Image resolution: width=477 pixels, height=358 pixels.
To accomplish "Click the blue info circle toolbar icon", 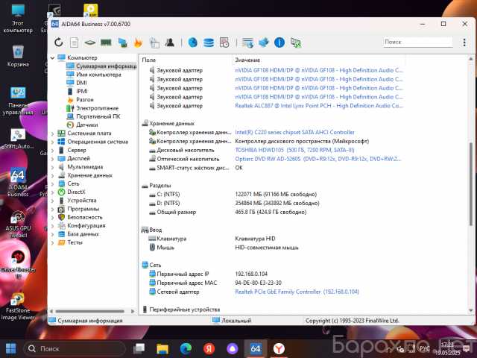I will [x=279, y=43].
